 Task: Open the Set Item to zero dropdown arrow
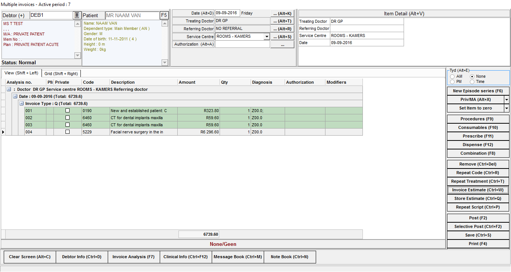coord(507,108)
